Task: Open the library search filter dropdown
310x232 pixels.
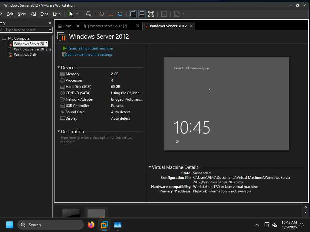Action: [x=50, y=30]
